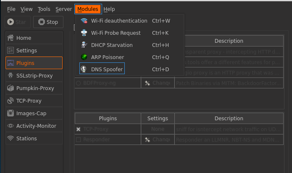Choose the DHCP Starvation module icon
Screen dimensions: 292x173
tap(84, 45)
